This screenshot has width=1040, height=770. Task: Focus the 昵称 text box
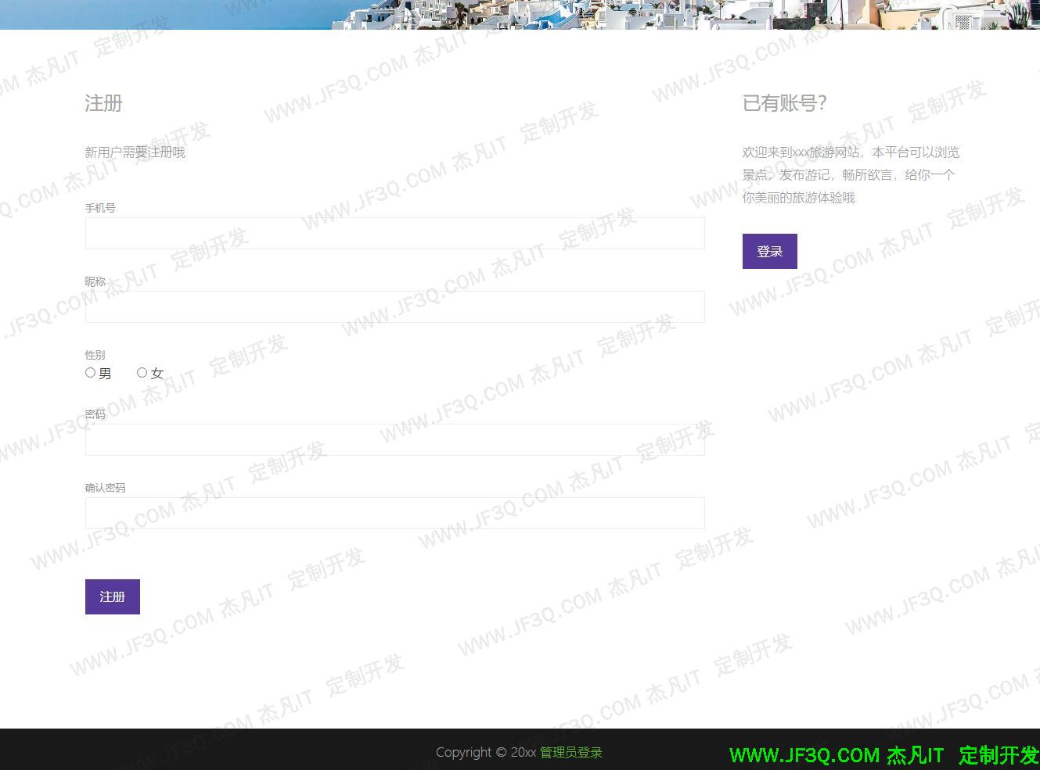[x=394, y=306]
